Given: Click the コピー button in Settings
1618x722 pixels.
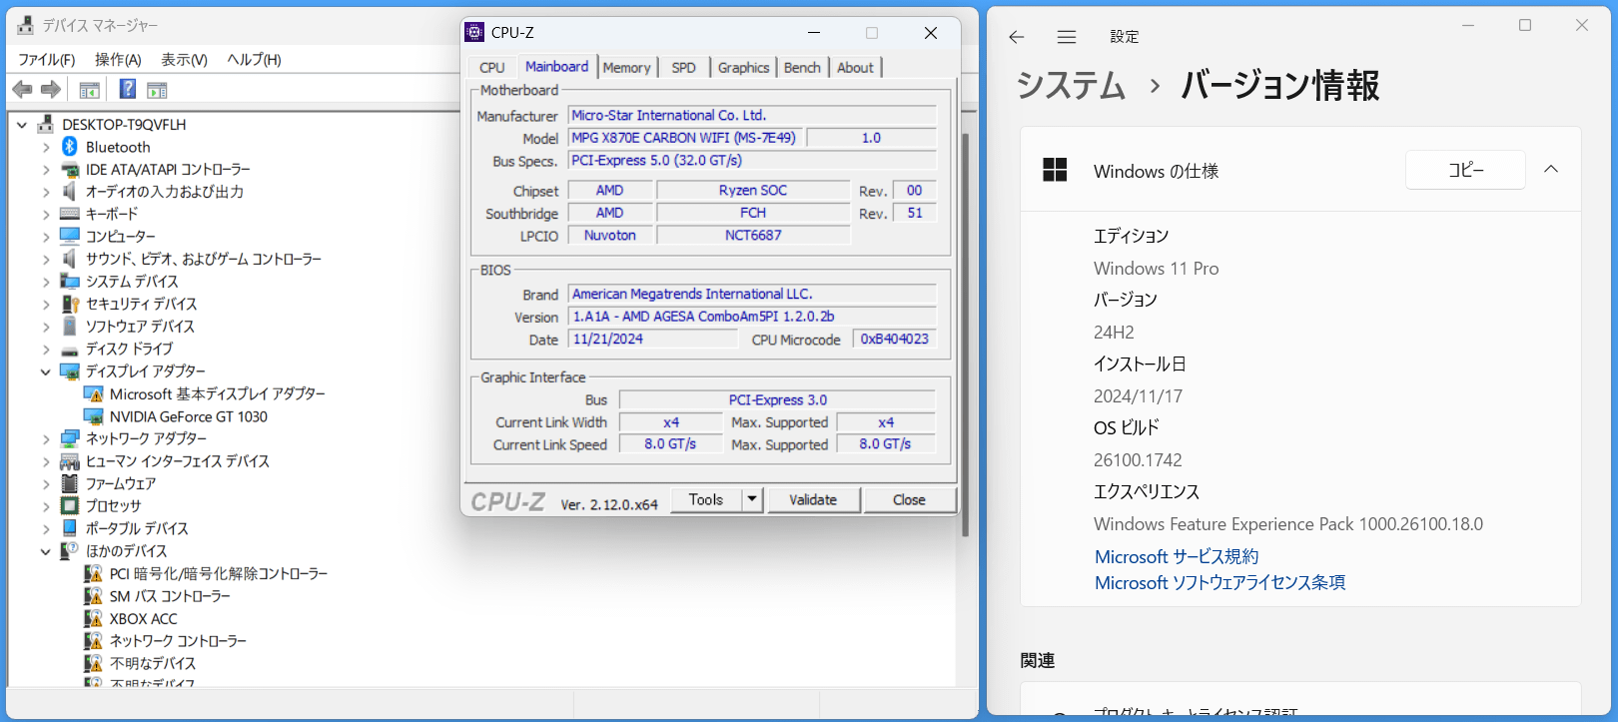Looking at the screenshot, I should point(1465,170).
